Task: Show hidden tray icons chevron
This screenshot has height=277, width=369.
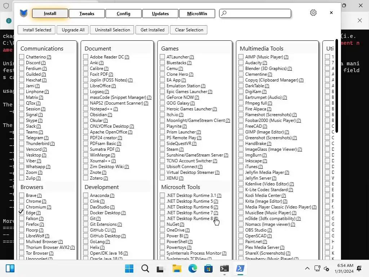Action: point(307,268)
